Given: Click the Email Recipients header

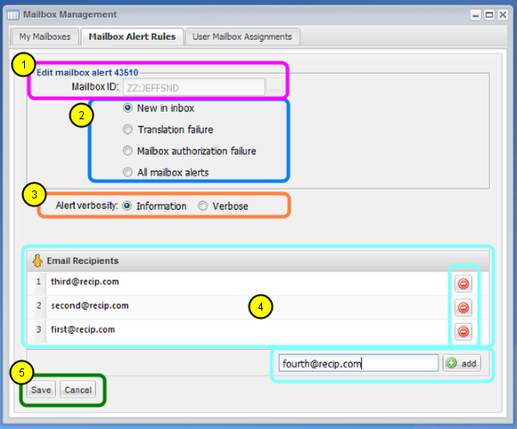Looking at the screenshot, I should point(258,261).
